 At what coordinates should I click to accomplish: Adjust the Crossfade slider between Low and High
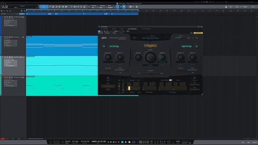(150, 73)
